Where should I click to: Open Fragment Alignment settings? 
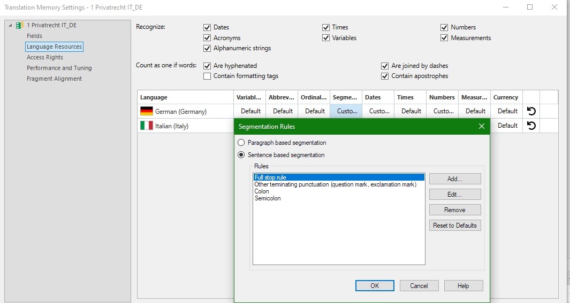[x=54, y=79]
